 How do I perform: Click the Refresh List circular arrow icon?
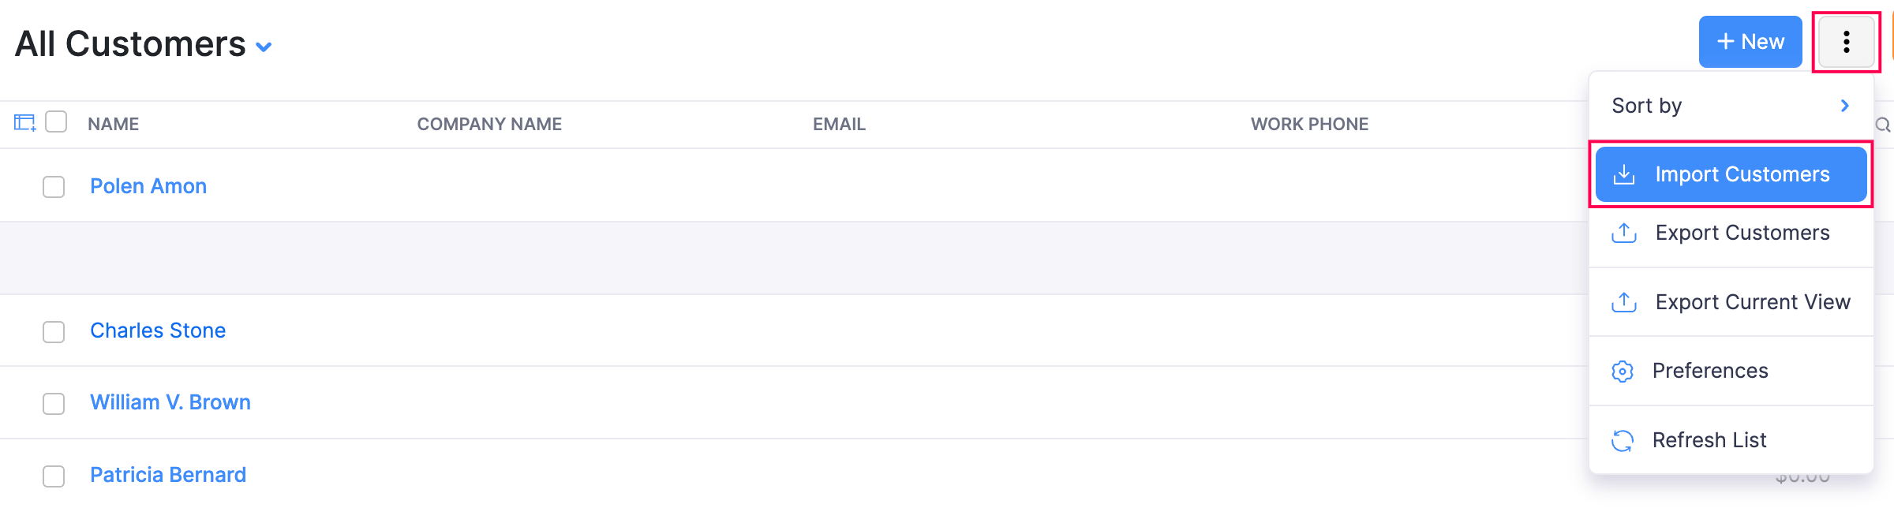tap(1623, 439)
